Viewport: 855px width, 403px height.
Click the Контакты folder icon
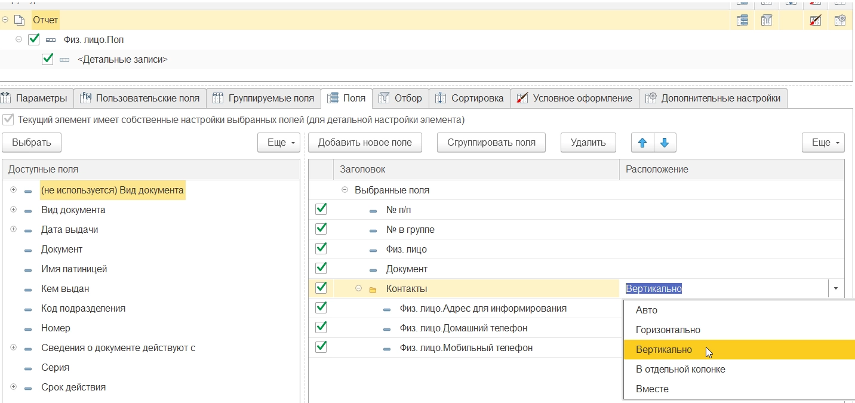point(373,289)
